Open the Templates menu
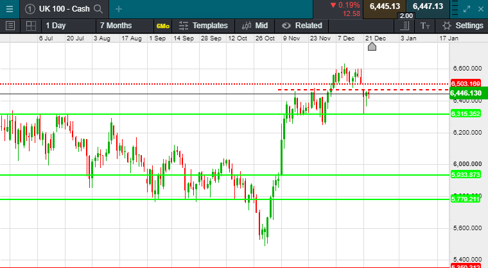 (204, 26)
